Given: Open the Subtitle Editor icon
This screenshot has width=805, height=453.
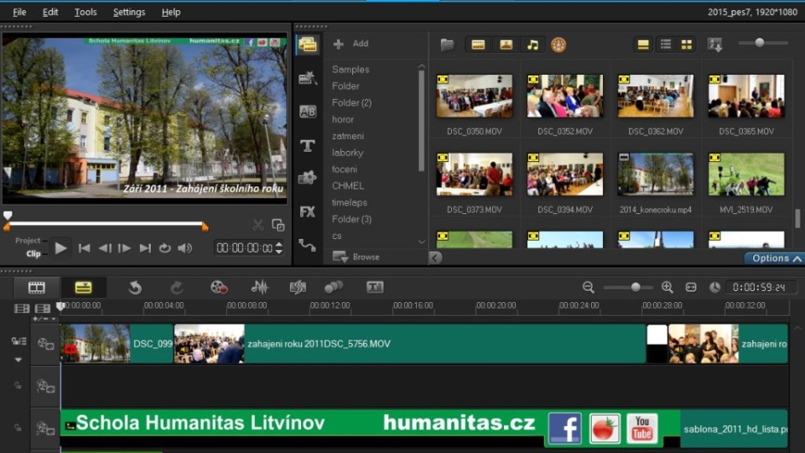Looking at the screenshot, I should tap(375, 288).
